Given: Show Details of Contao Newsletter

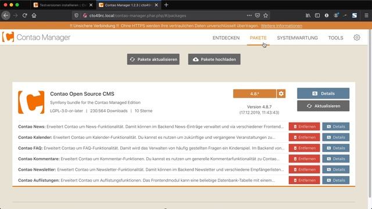Looking at the screenshot, I should point(336,170).
